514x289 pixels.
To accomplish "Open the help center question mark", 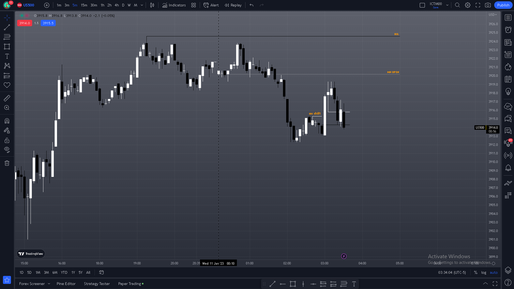I will 508,283.
